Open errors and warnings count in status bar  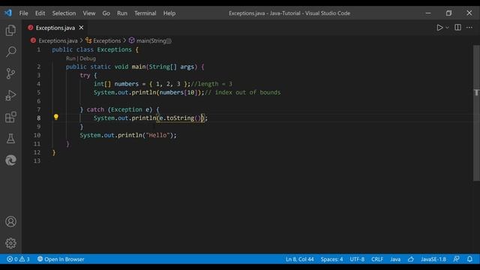coord(18,259)
